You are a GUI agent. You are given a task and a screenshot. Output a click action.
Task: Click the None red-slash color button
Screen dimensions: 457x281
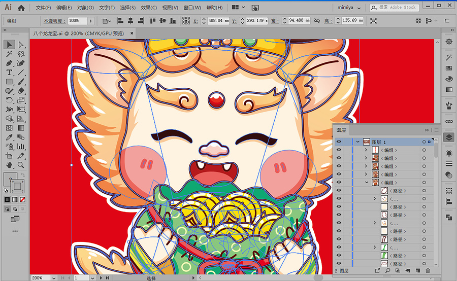[22, 199]
